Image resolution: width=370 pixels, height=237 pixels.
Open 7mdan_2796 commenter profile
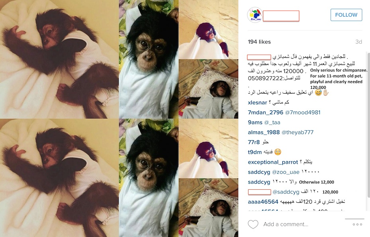(x=266, y=113)
